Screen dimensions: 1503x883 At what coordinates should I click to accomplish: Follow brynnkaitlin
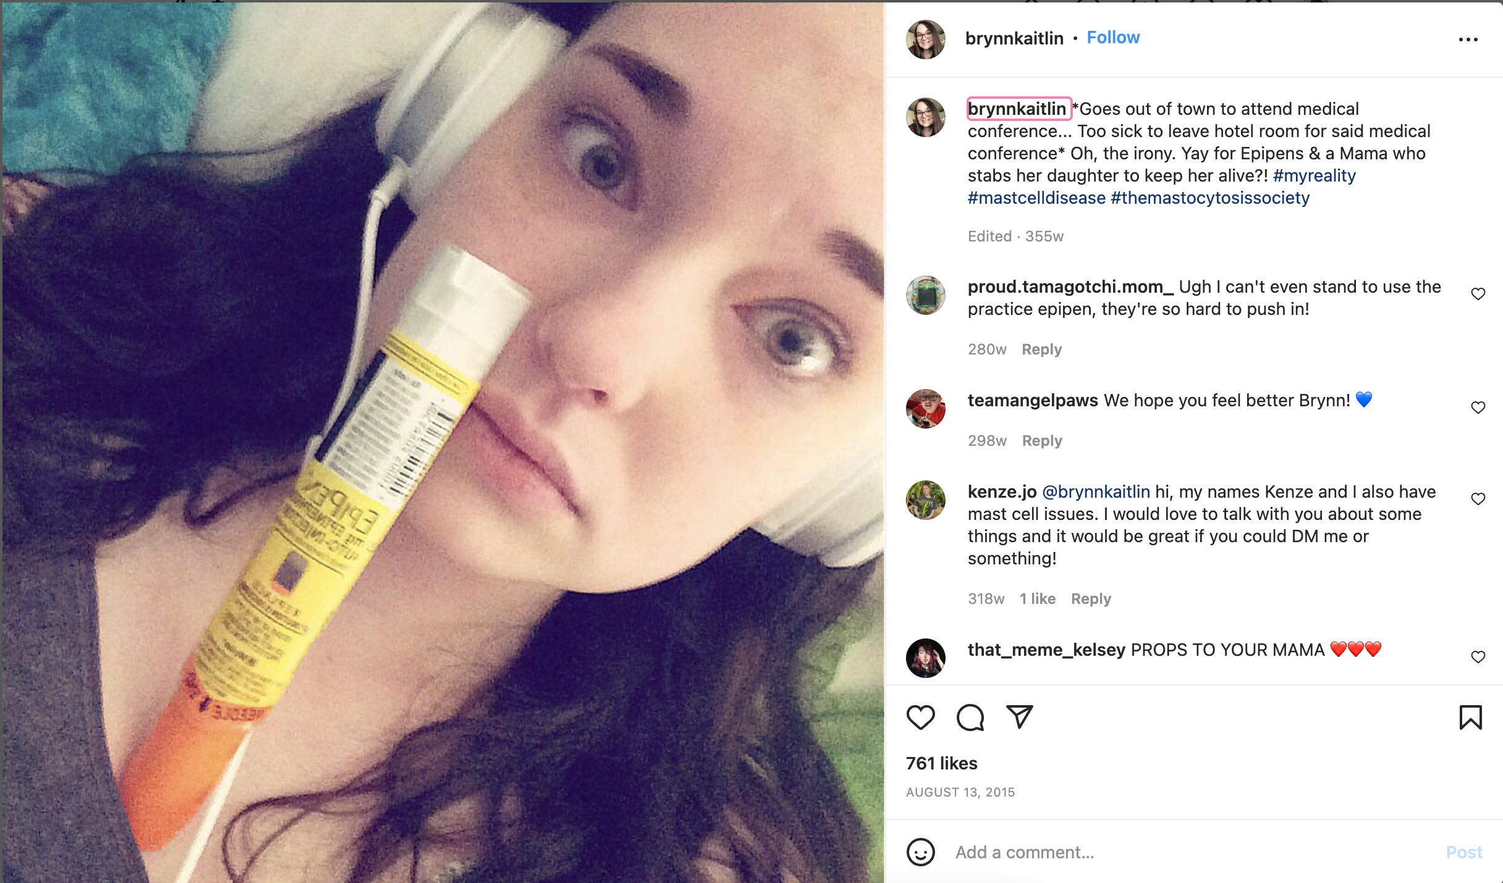1113,38
